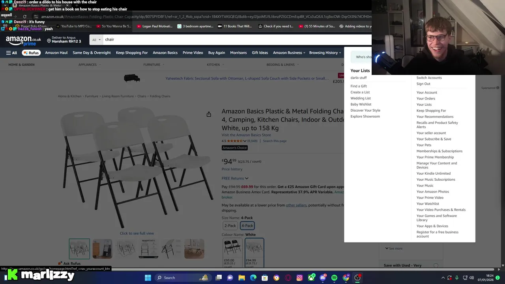505x284 pixels.
Task: Expand the Bedding & Linens category menu
Action: (x=282, y=65)
